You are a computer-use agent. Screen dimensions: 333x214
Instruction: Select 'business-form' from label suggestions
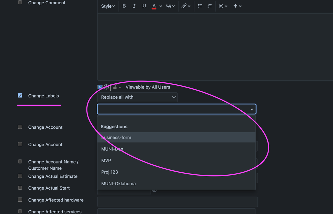pos(116,137)
